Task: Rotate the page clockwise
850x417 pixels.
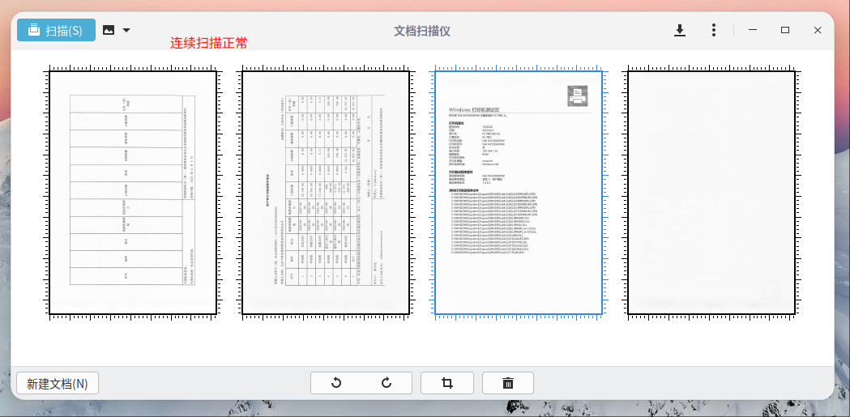Action: coord(387,384)
